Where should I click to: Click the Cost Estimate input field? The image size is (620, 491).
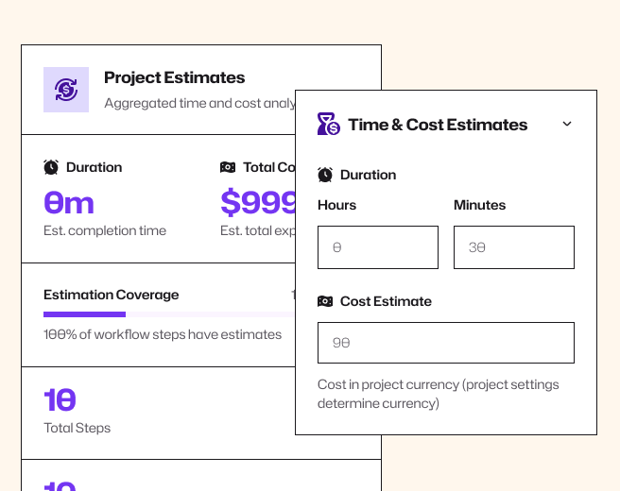point(446,343)
